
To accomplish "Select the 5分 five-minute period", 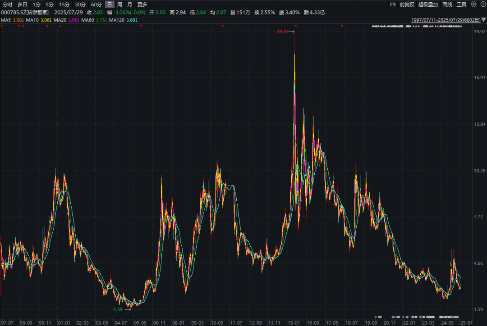I will (x=50, y=5).
